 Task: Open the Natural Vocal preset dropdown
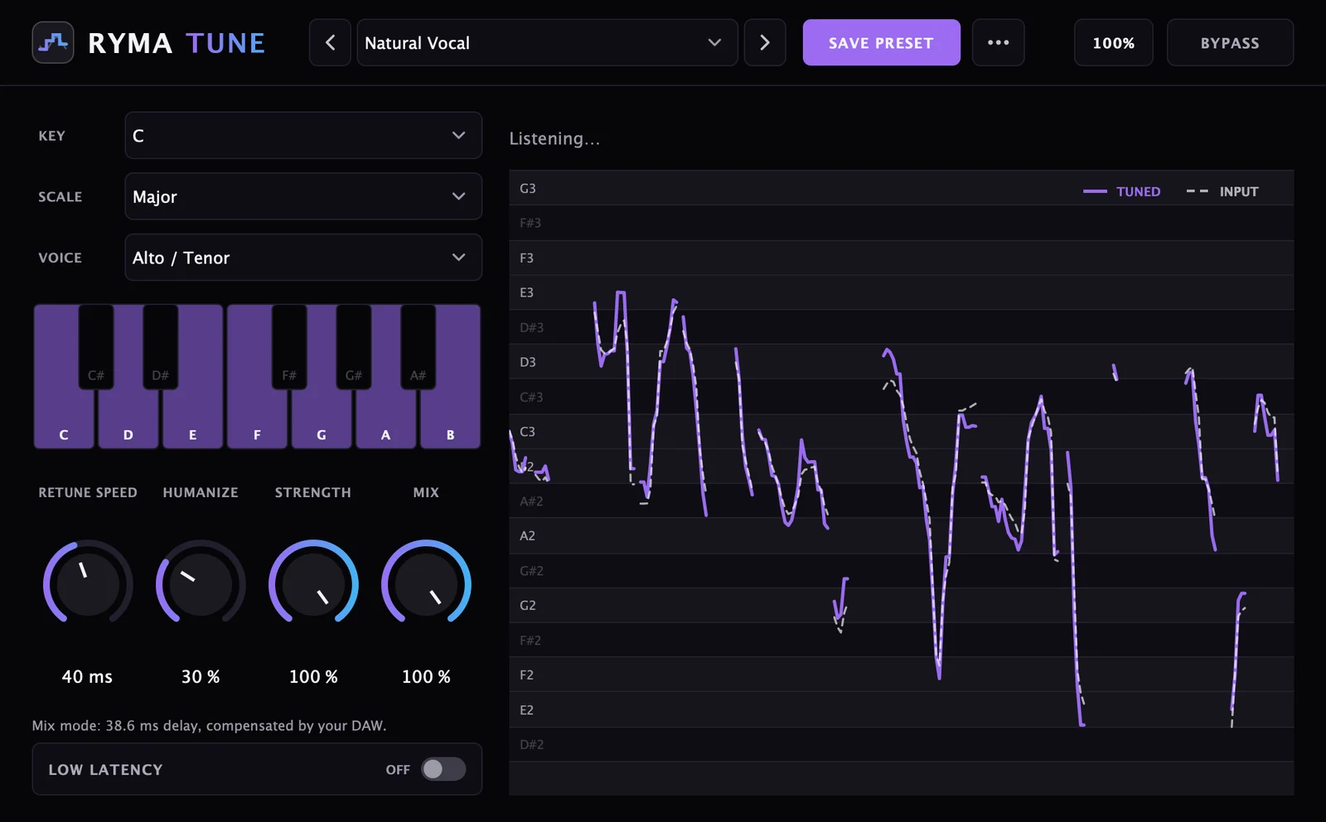pos(547,42)
